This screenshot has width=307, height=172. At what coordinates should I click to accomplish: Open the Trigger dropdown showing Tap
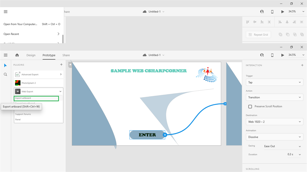[275, 82]
